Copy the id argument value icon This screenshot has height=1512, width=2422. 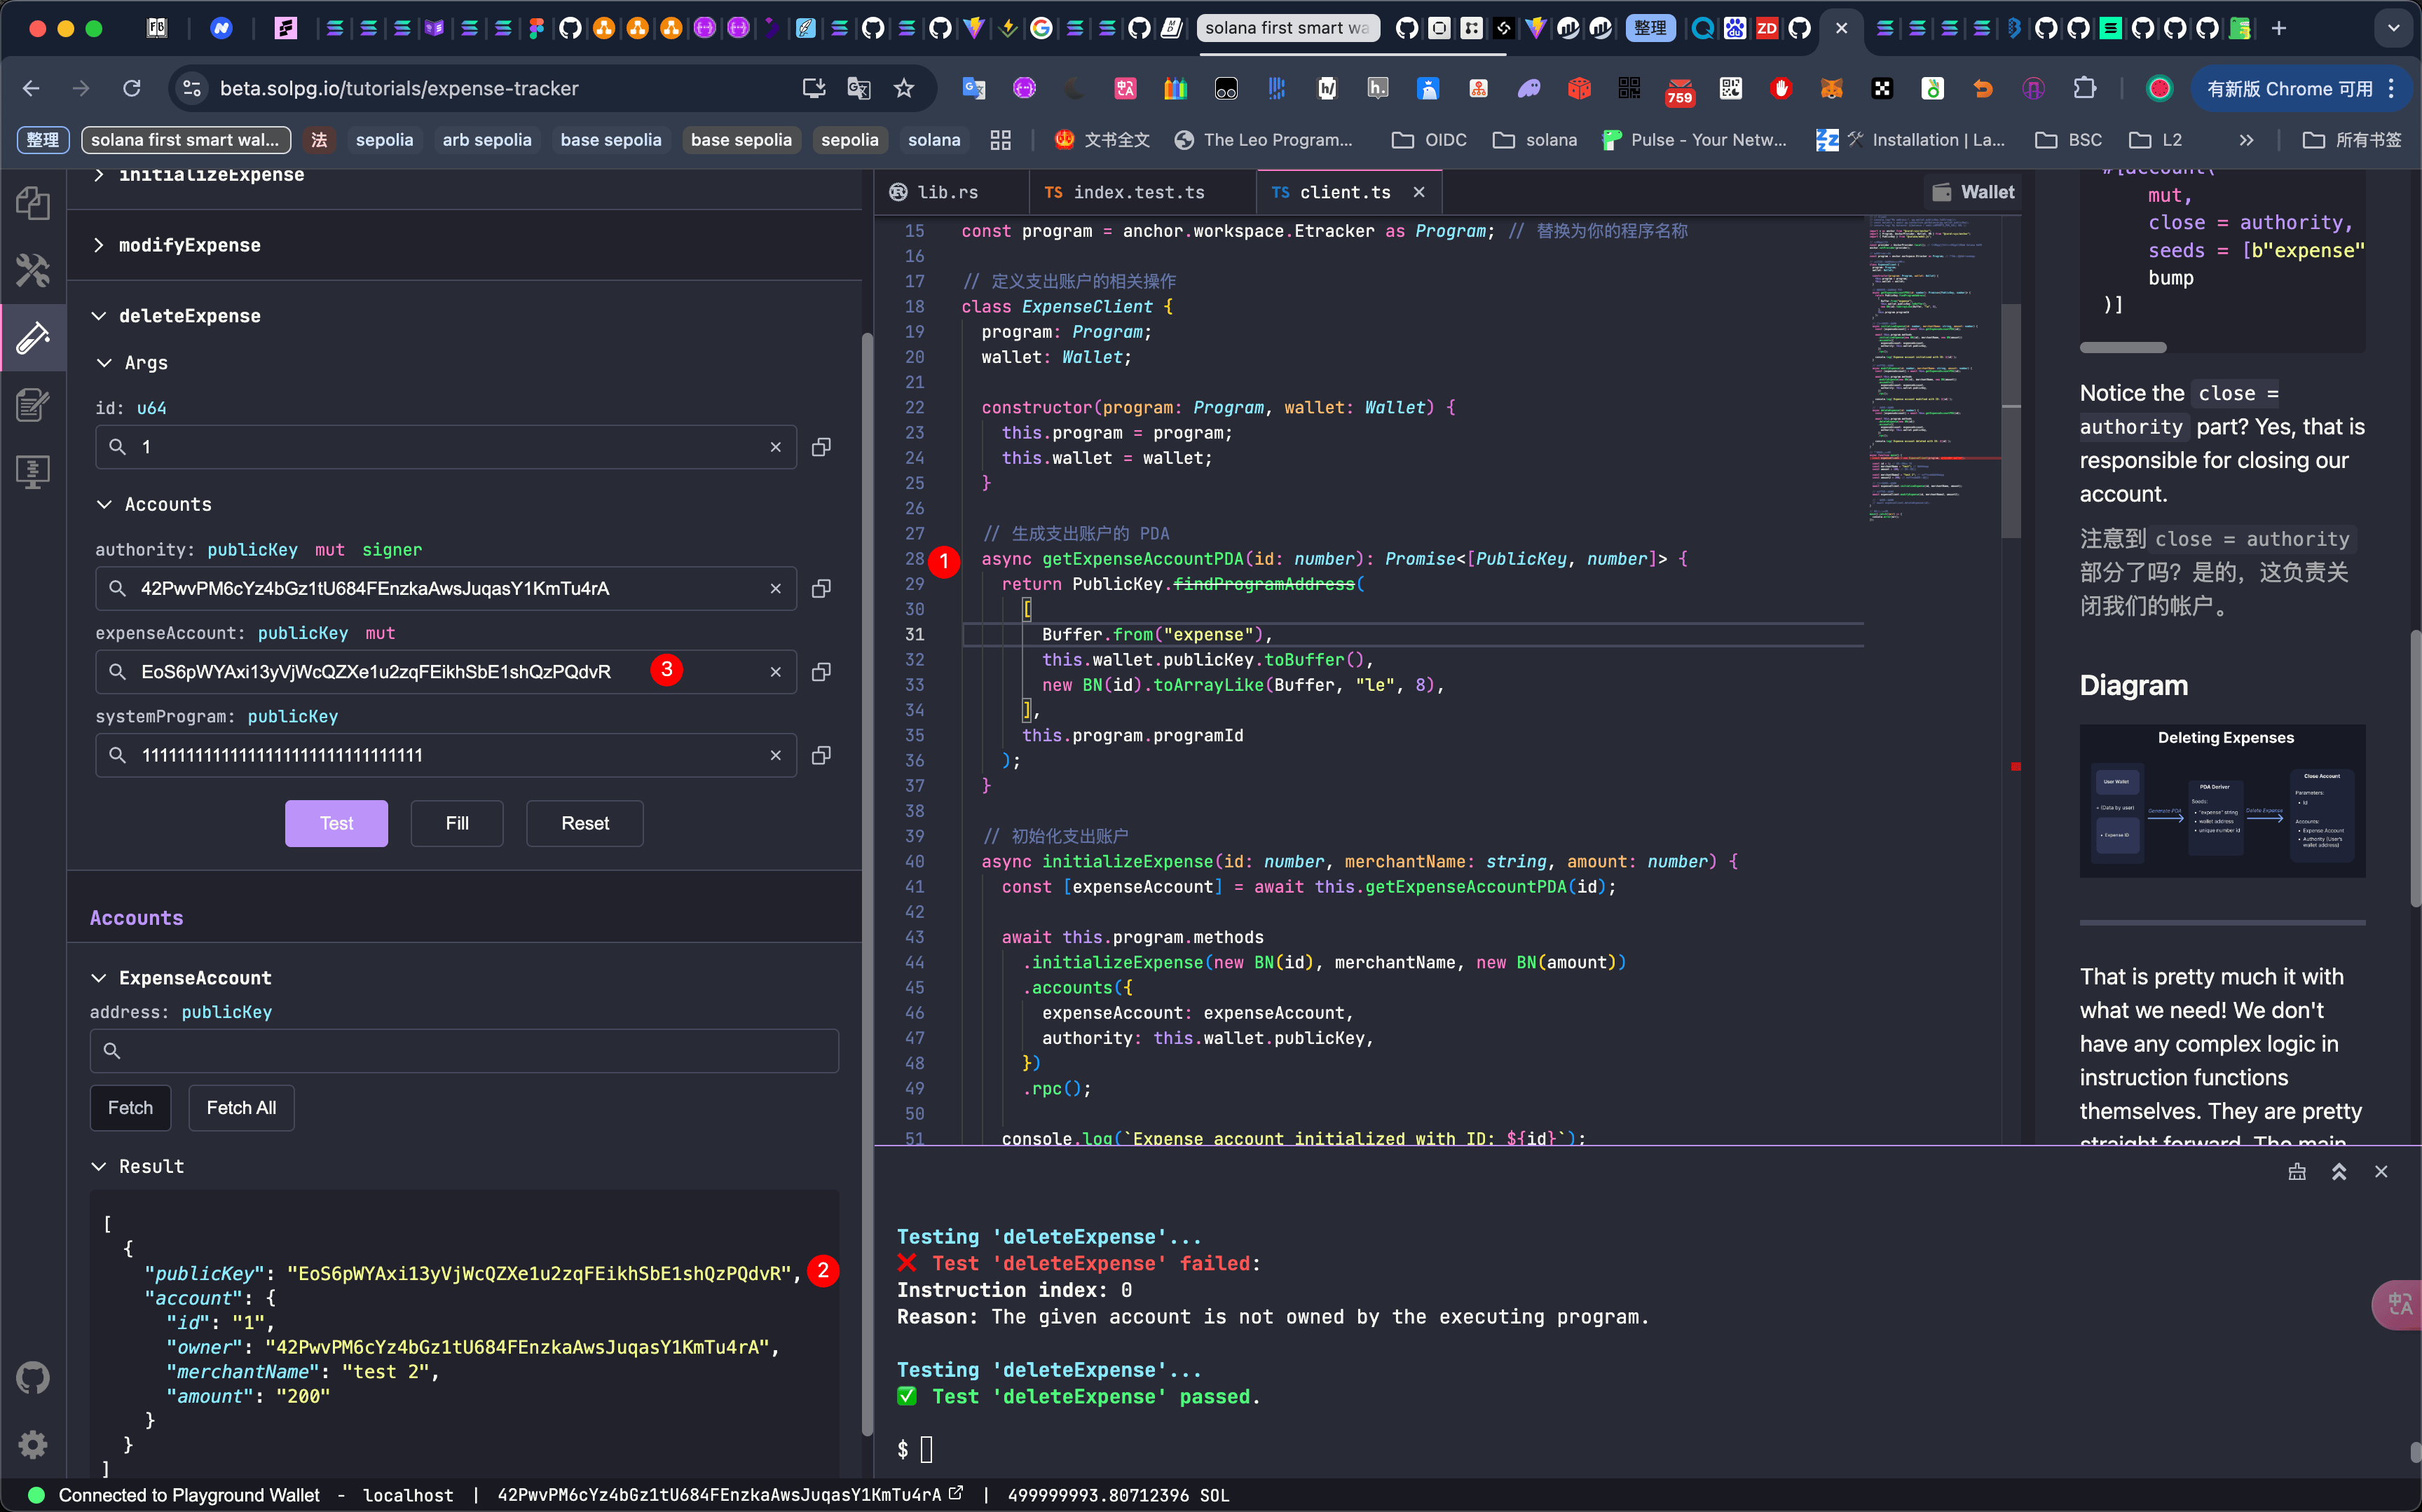[821, 447]
